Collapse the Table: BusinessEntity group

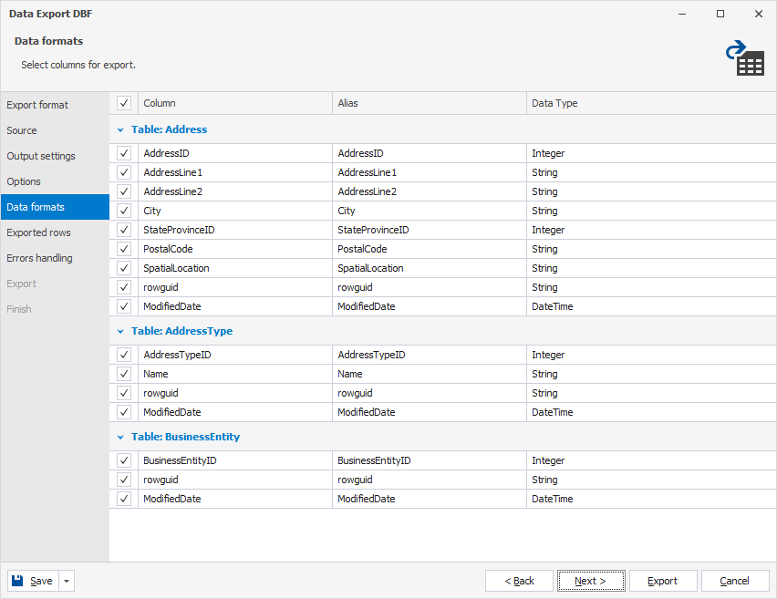(x=120, y=437)
